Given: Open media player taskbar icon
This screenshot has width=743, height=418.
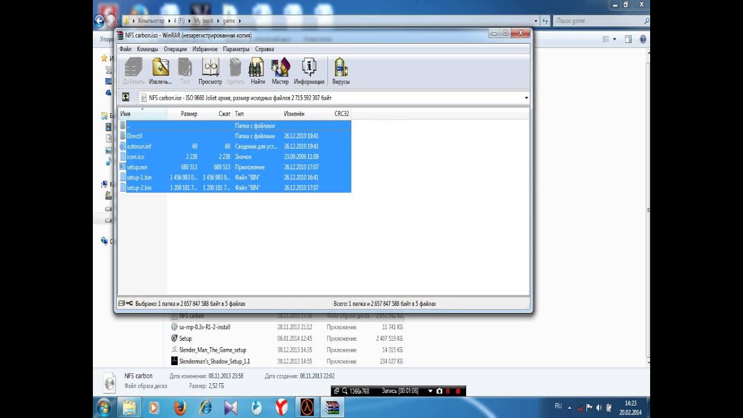Looking at the screenshot, I should 154,408.
